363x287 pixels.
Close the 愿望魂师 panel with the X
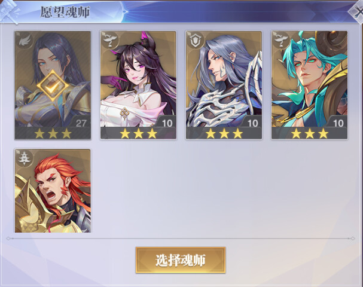point(356,12)
